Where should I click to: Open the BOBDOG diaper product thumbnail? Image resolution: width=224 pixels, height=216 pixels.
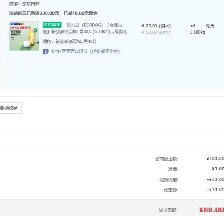coord(24,36)
